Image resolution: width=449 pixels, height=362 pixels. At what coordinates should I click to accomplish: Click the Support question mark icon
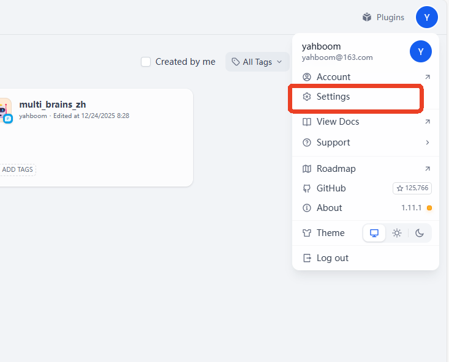coord(307,142)
